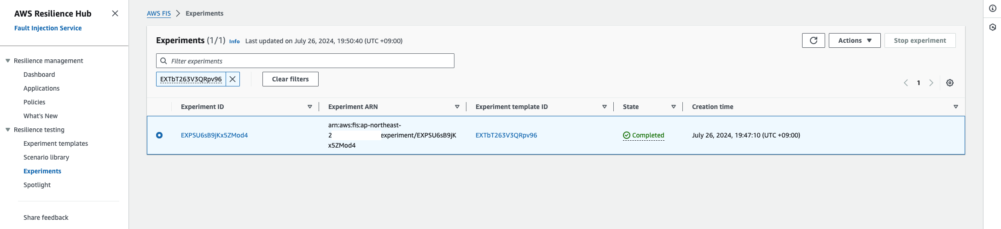Open the Actions dropdown
This screenshot has height=229, width=1001.
(855, 40)
